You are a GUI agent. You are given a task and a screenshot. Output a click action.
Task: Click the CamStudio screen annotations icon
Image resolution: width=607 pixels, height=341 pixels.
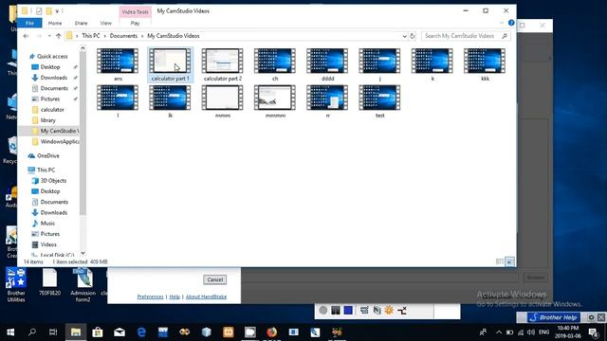click(x=377, y=310)
